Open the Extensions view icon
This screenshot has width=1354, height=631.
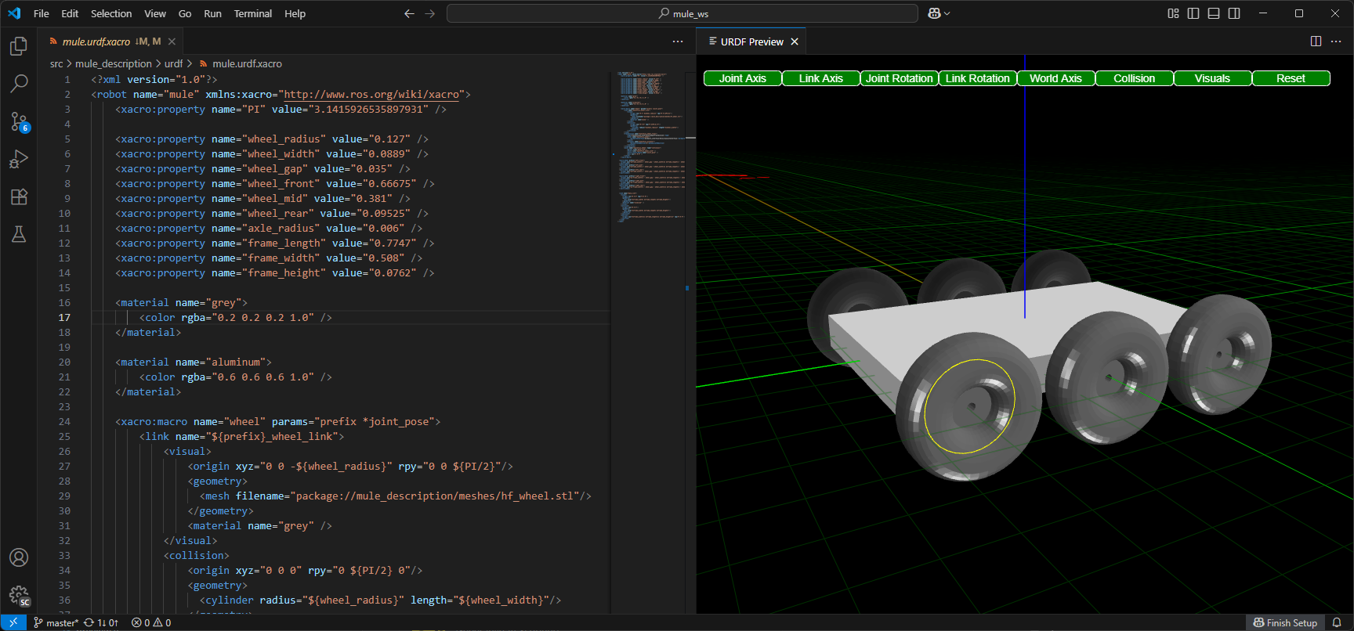(19, 197)
